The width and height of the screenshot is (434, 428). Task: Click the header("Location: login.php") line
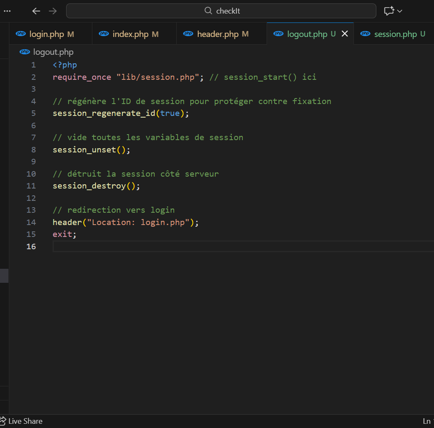pos(125,222)
